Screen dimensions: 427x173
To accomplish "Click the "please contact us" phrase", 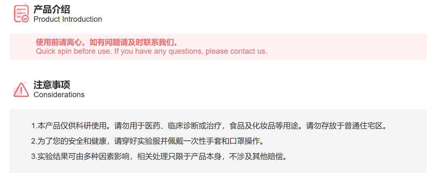I will (236, 51).
